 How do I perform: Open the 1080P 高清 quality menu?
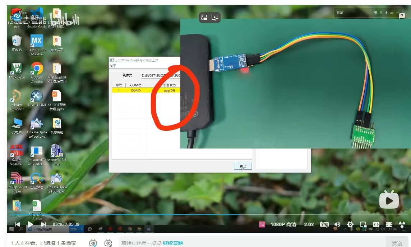pyautogui.click(x=284, y=224)
